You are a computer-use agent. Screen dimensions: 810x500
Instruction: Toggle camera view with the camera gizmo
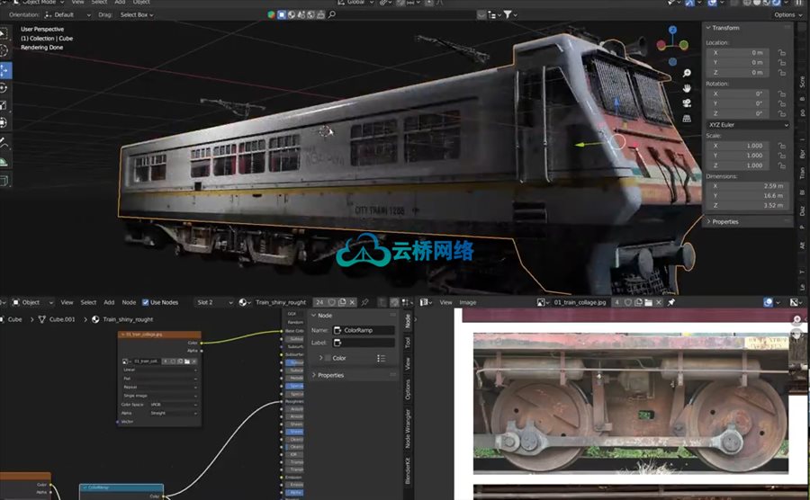pos(687,103)
